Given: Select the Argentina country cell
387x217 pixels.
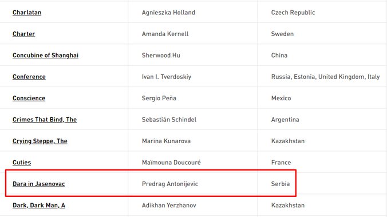Looking at the screenshot, I should click(x=285, y=120).
